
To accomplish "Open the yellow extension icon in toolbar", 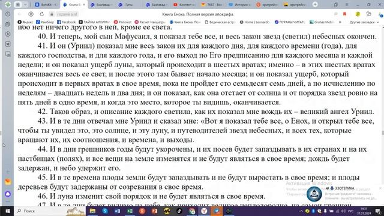I will pos(358,14).
